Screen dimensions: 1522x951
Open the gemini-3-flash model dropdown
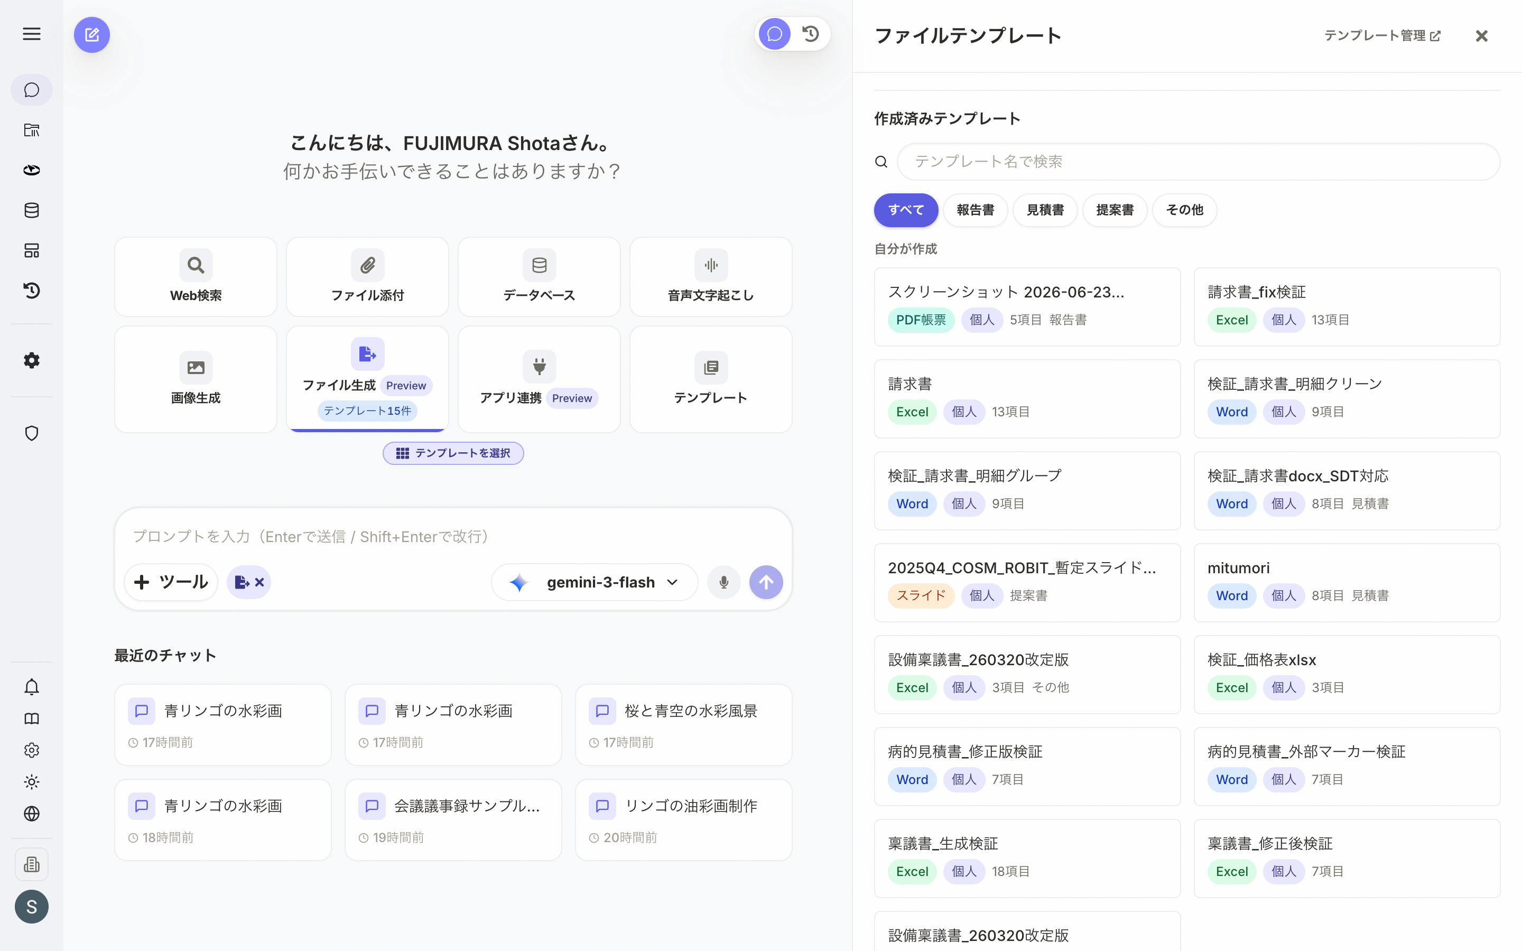point(595,582)
